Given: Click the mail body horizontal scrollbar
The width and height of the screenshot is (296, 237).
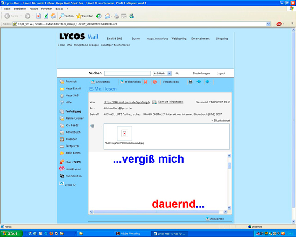Looking at the screenshot, I should [158, 212].
